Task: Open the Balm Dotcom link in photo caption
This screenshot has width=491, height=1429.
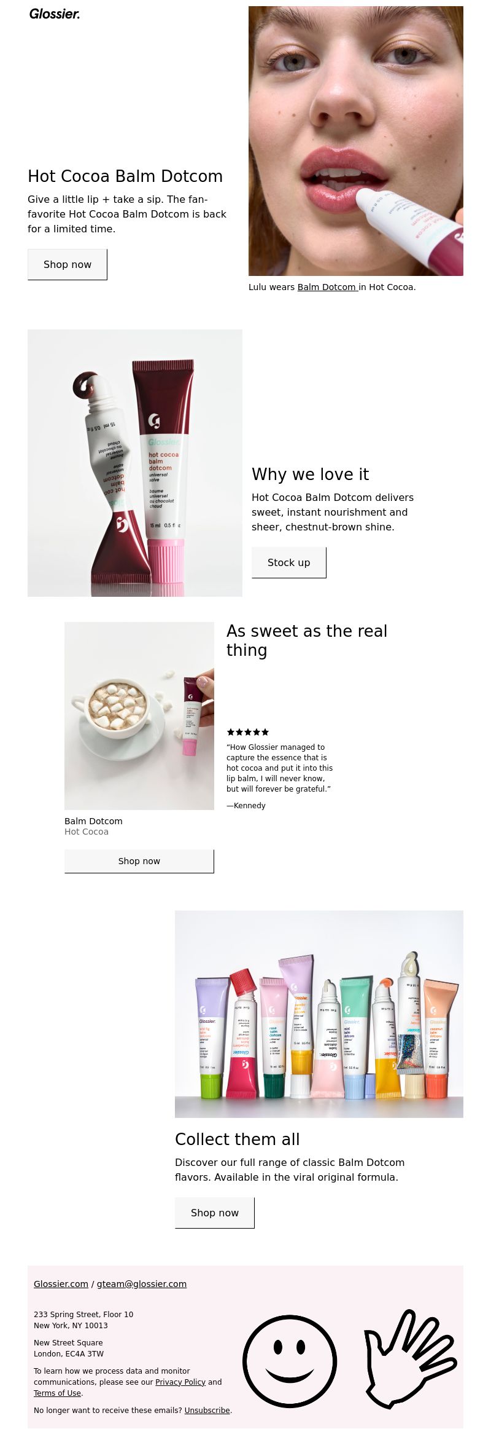Action: [328, 287]
